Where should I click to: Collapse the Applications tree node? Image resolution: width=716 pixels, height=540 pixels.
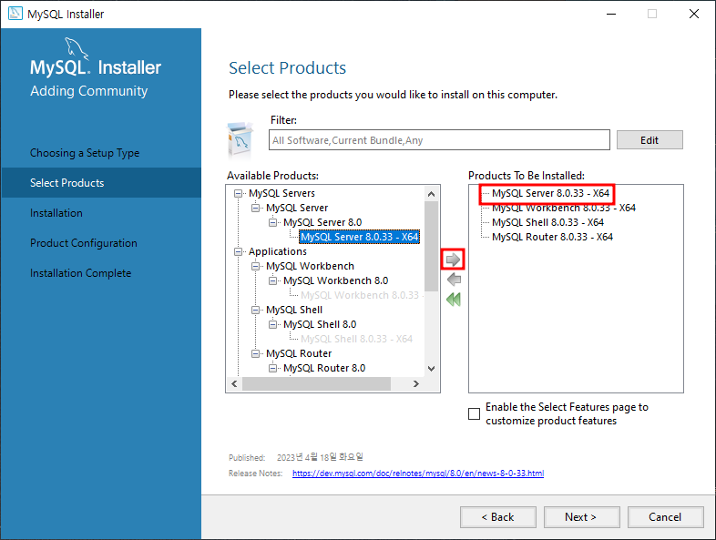[x=238, y=252]
